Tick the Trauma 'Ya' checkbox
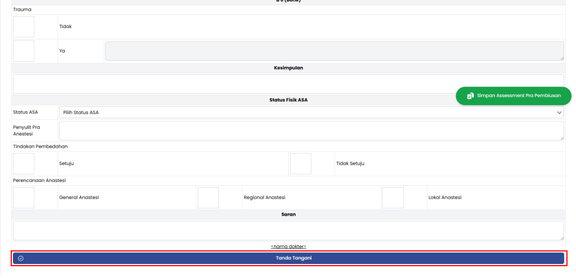The width and height of the screenshot is (576, 278). tap(24, 51)
